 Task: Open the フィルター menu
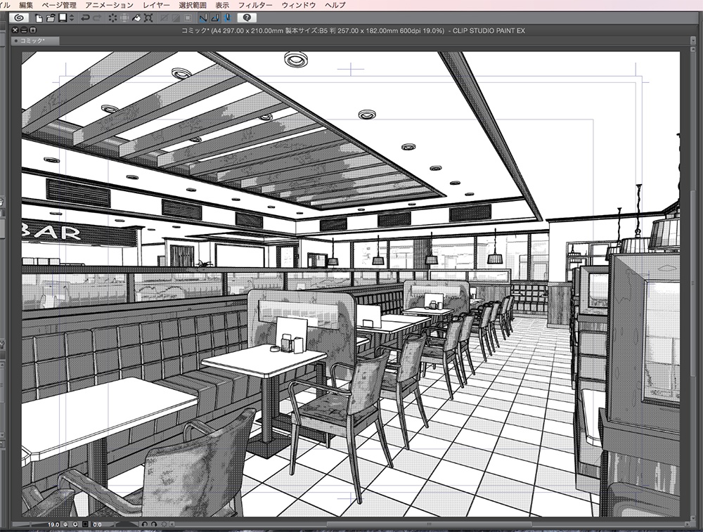(x=255, y=6)
